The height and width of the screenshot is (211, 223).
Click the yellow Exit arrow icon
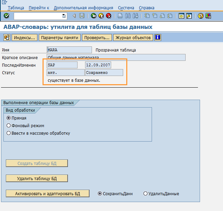point(101,16)
